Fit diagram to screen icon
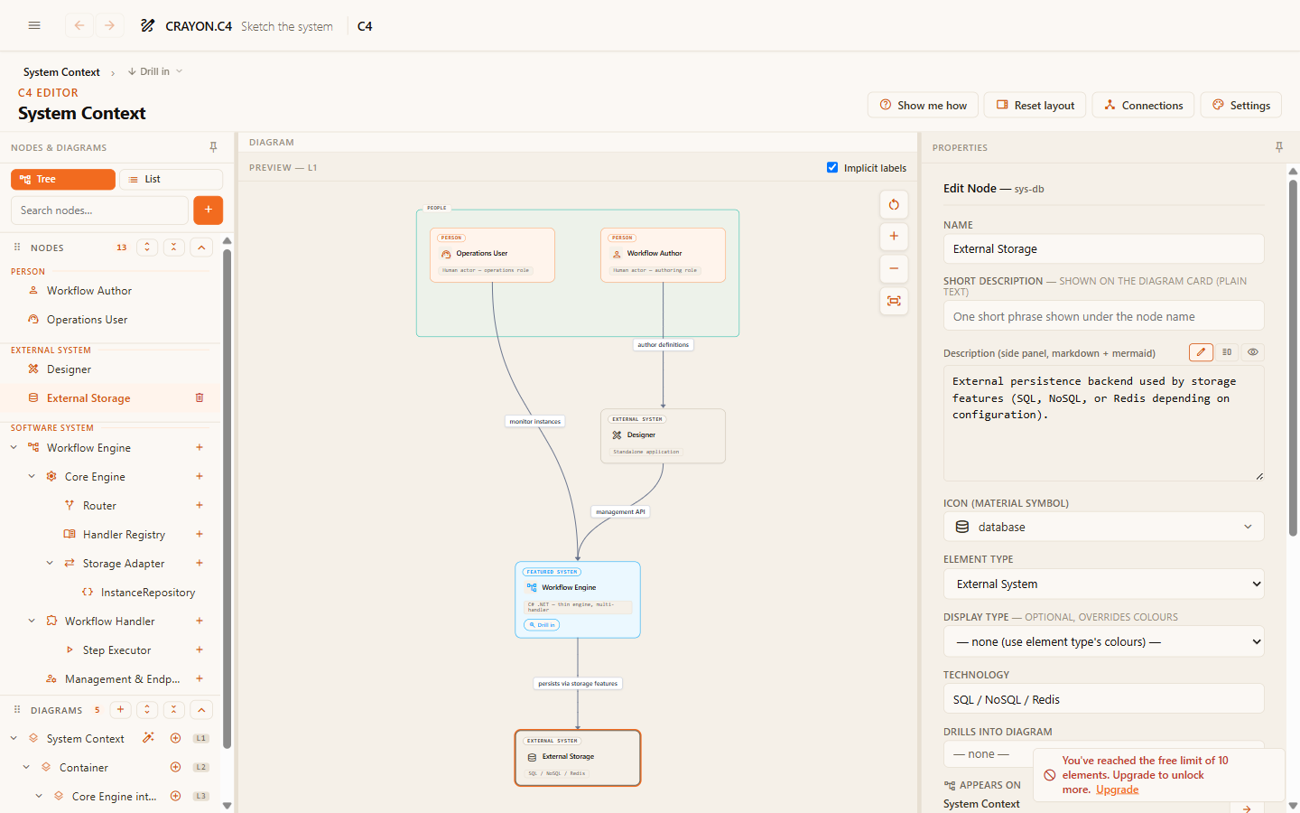1300x813 pixels. 894,301
